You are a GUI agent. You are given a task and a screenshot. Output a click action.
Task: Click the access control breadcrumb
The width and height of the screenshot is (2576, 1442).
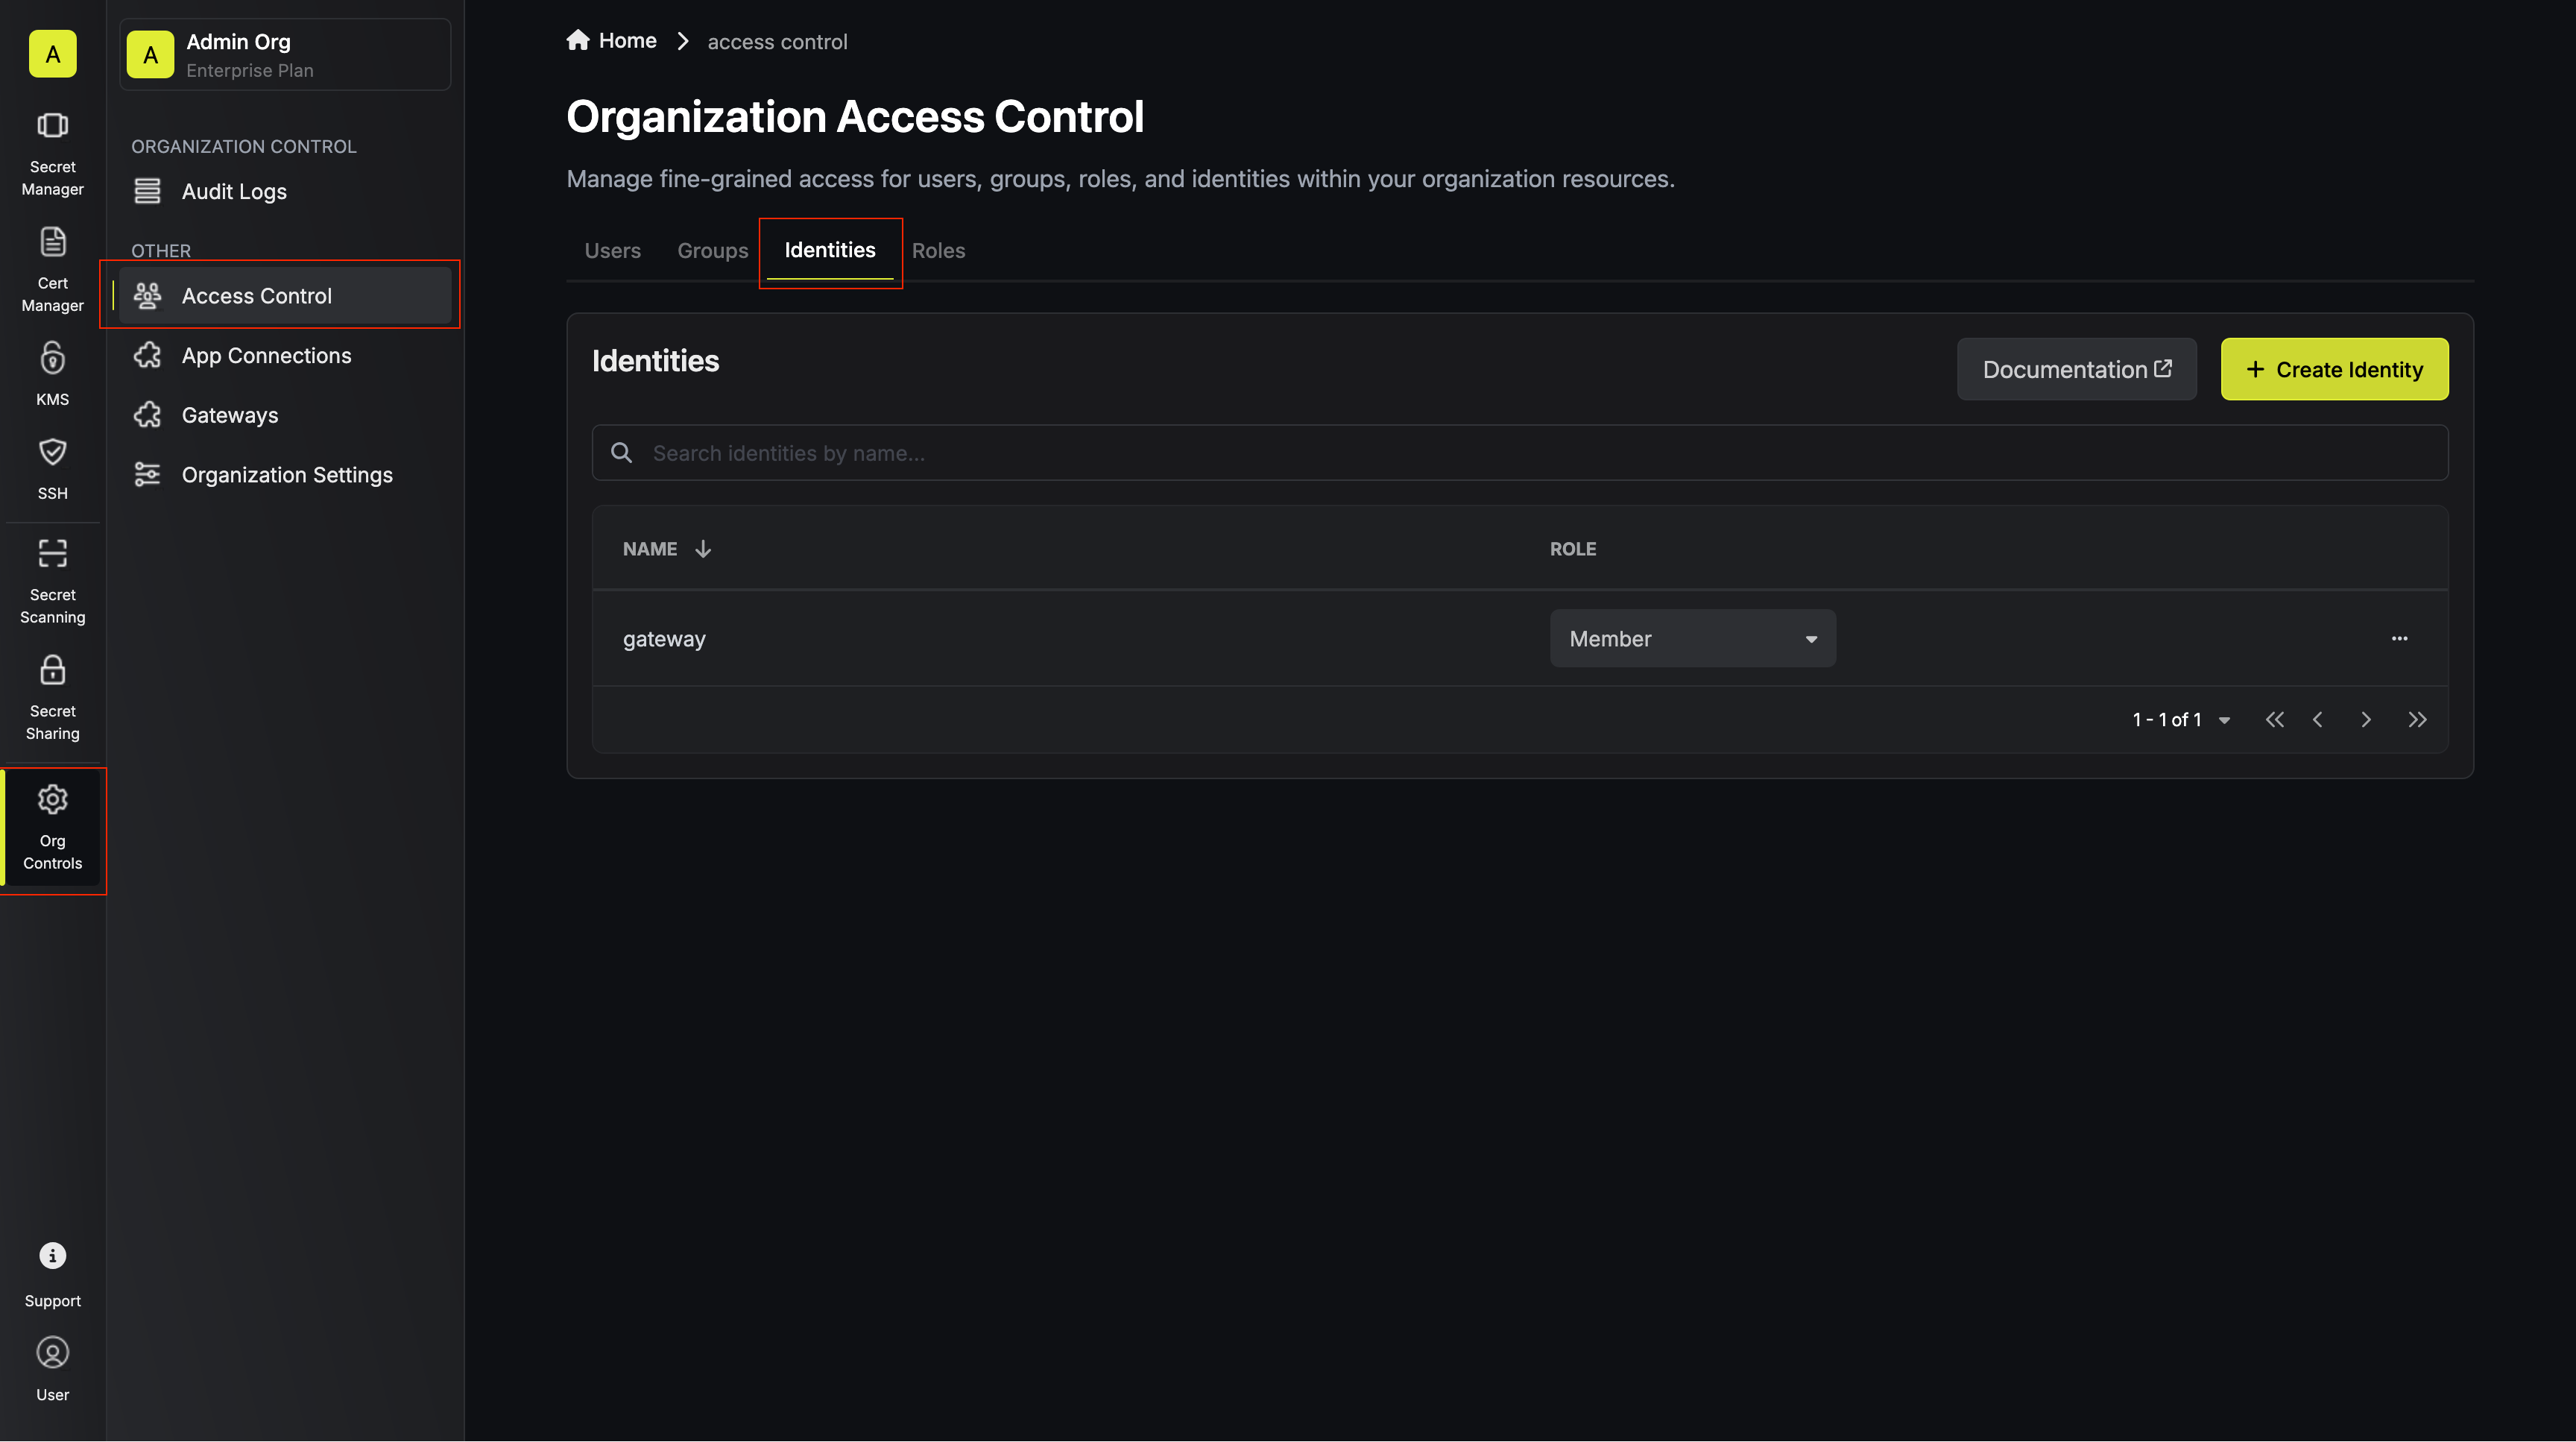pos(777,42)
